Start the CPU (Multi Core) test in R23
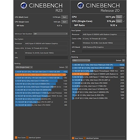The width and height of the screenshot is (140, 140). (64, 17)
